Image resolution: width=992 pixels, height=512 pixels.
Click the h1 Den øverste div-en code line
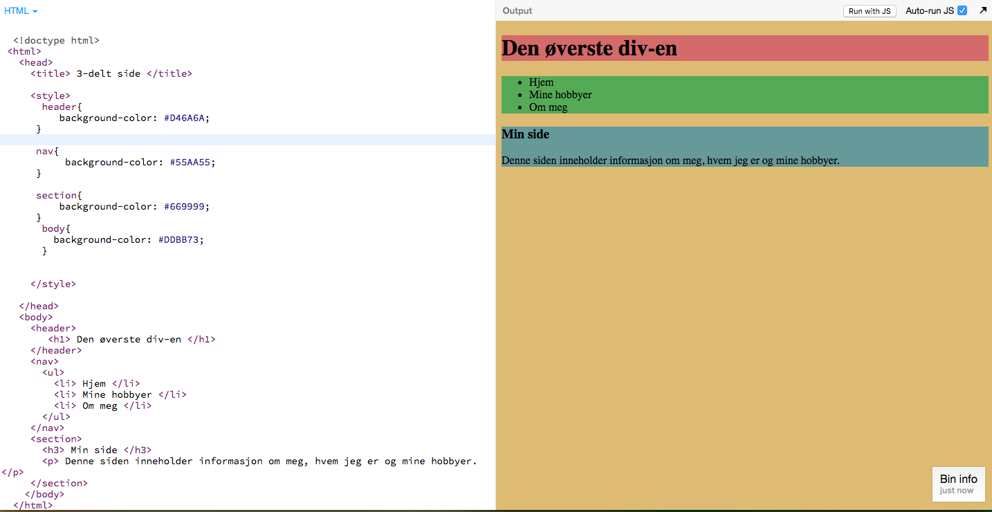point(131,339)
